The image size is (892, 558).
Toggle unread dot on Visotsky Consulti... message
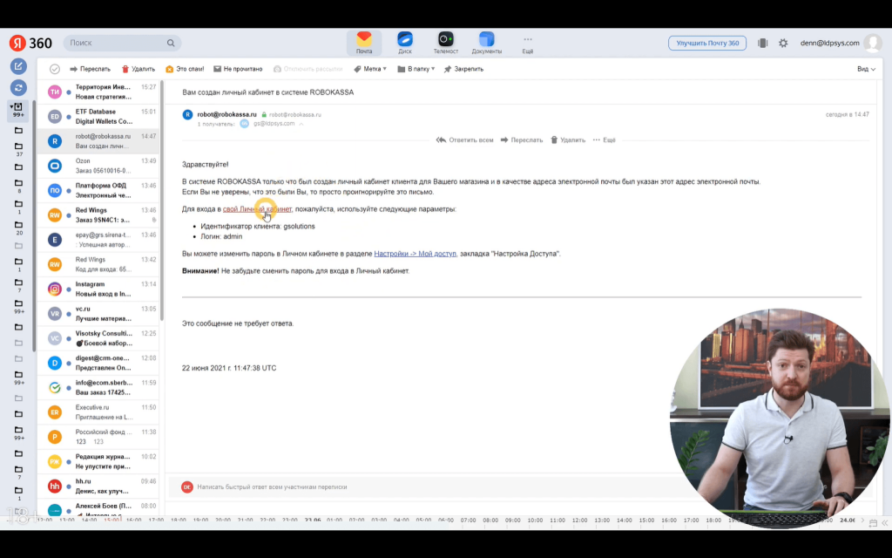click(x=69, y=338)
